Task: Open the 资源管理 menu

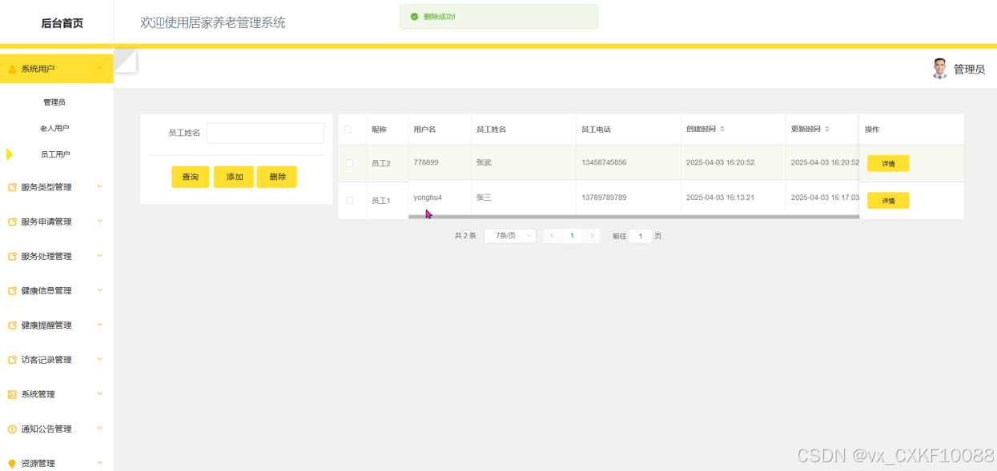Action: coord(56,463)
